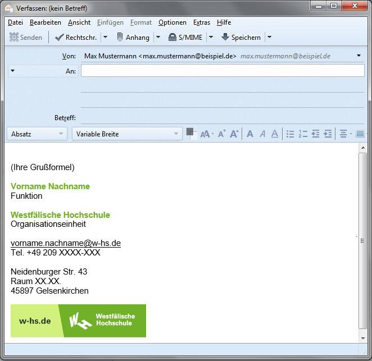Click the "45897 Gelsenkirchen" line
Image resolution: width=372 pixels, height=361 pixels.
49,291
